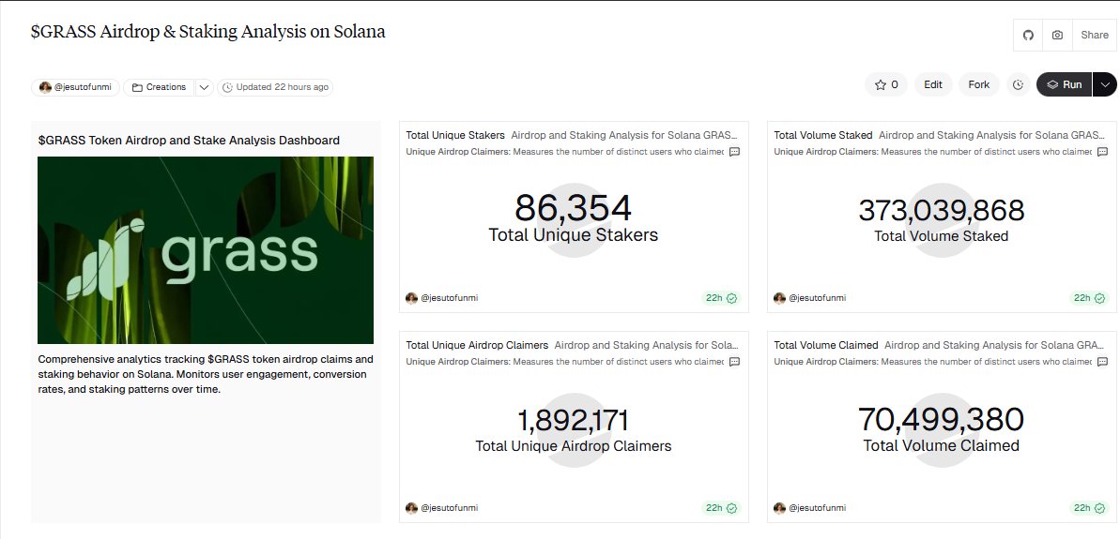Open the @jesutofunmi author on Total Volume Staked card

[809, 298]
